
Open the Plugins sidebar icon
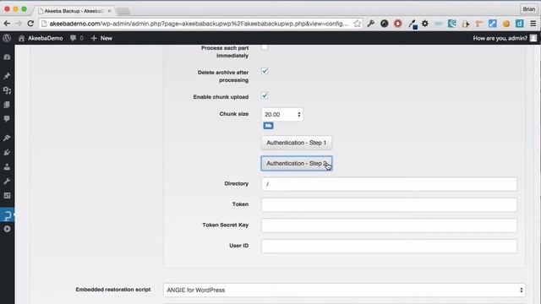tap(7, 152)
